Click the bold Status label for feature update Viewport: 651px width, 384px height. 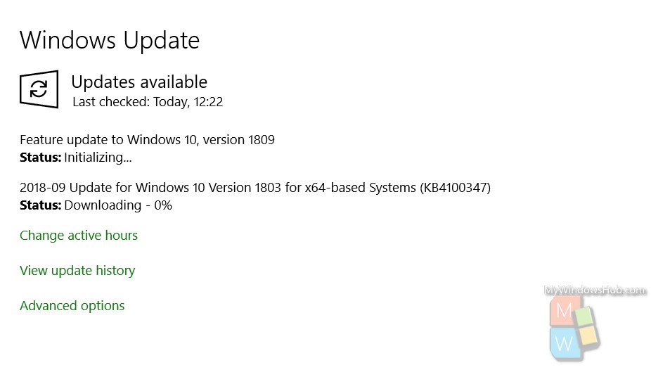click(40, 158)
